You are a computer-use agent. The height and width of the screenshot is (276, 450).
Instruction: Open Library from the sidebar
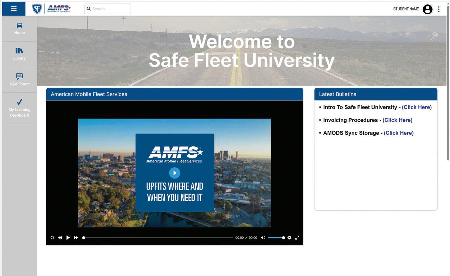coord(19,54)
